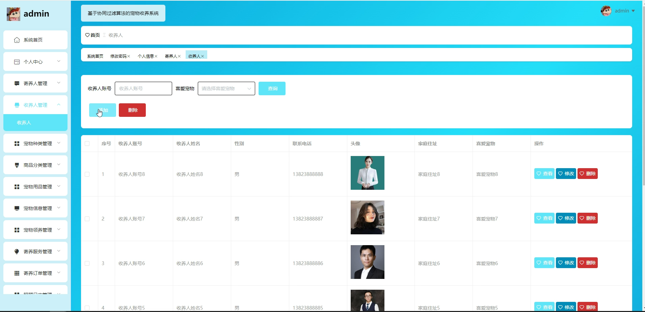
Task: Click 首页 breadcrumb link
Action: [x=95, y=35]
